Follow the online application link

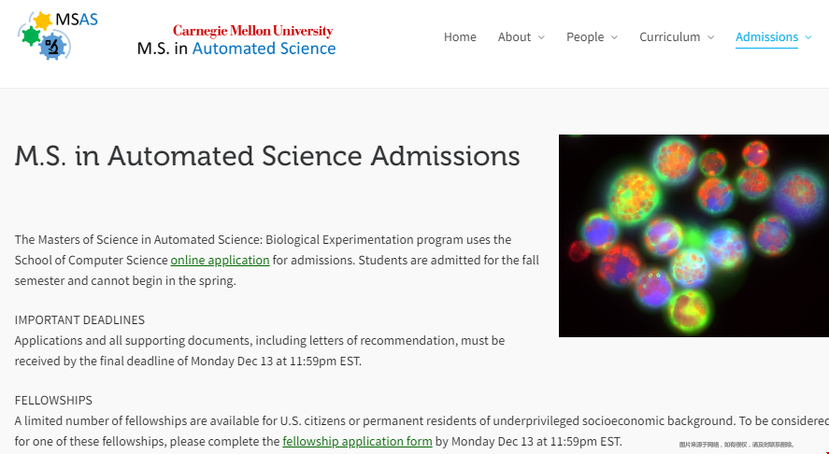[x=220, y=260]
